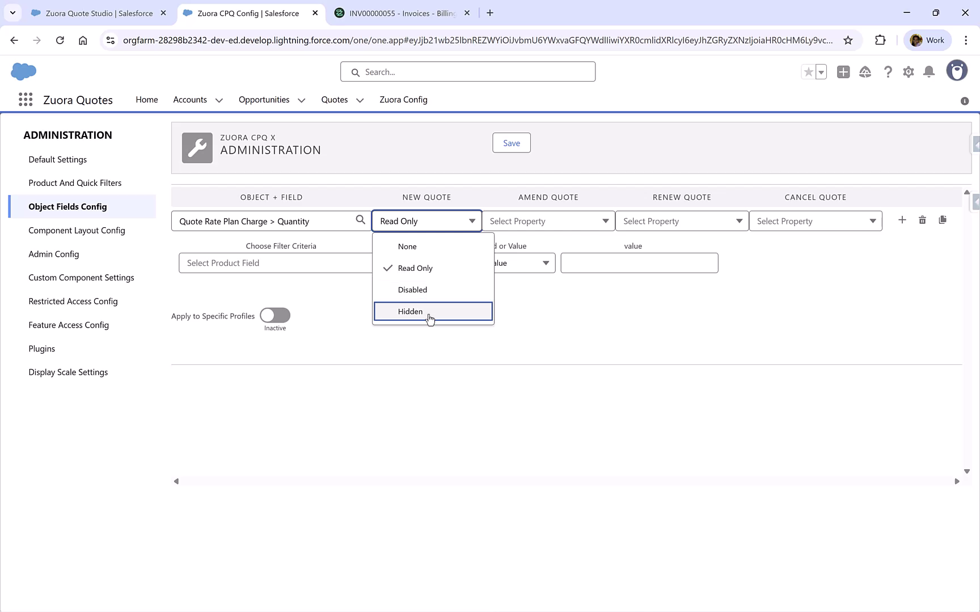Switch to the Zuora Config tab
The image size is (980, 612).
tap(403, 99)
